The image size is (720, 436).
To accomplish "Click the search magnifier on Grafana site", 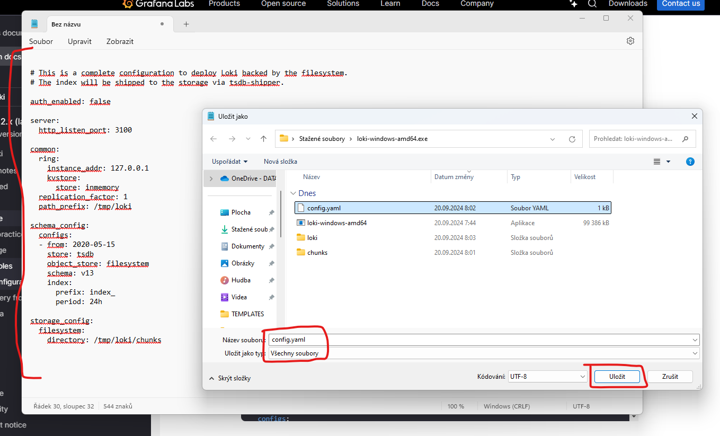I will pyautogui.click(x=592, y=4).
